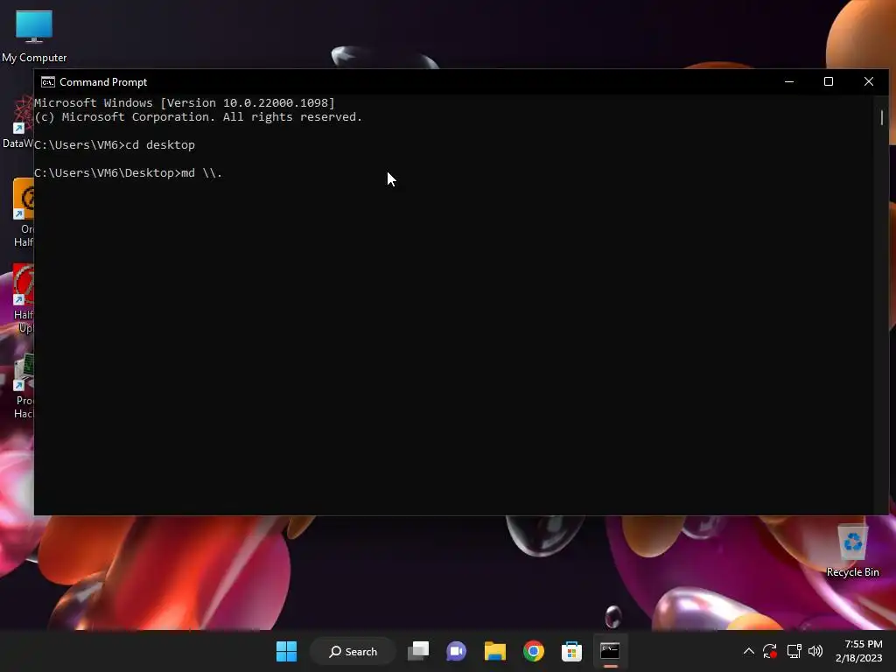896x672 pixels.
Task: Click the Microsoft Windows version line
Action: coord(185,103)
